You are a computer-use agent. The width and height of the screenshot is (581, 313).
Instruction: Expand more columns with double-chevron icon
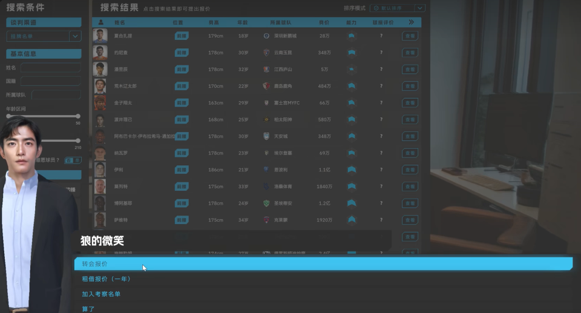tap(412, 22)
